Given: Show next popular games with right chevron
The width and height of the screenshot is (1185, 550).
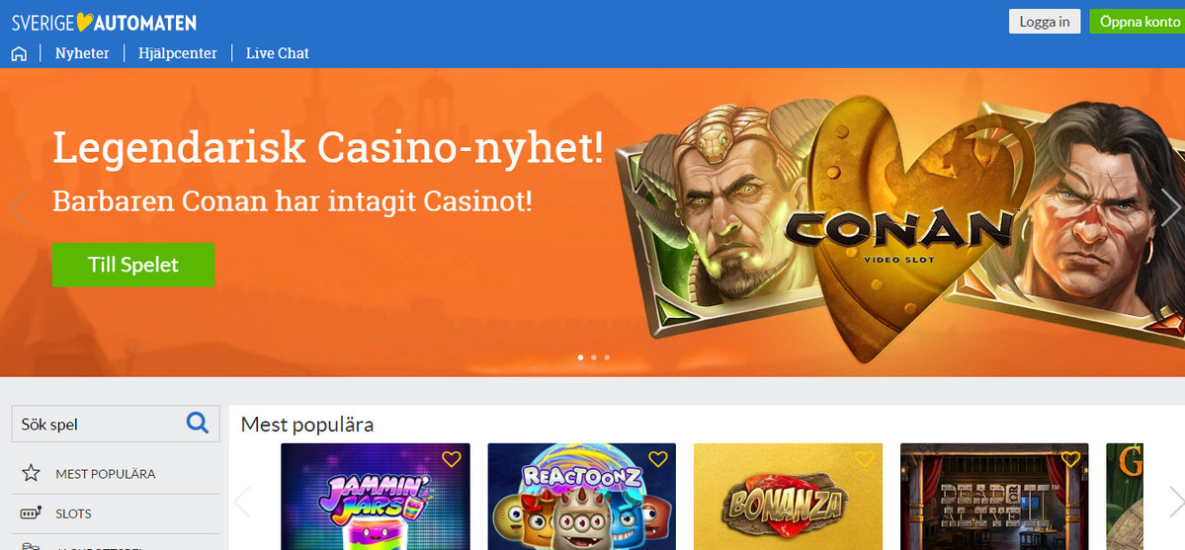Looking at the screenshot, I should click(x=1176, y=502).
